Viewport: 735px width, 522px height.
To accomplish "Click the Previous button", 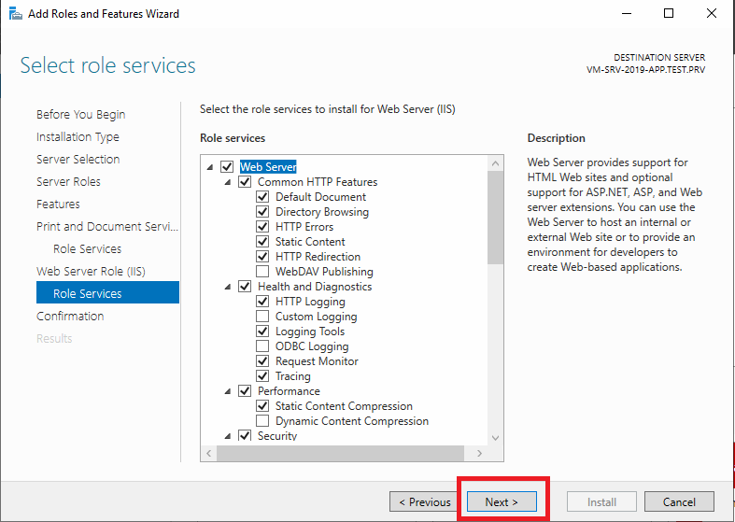I will [425, 501].
